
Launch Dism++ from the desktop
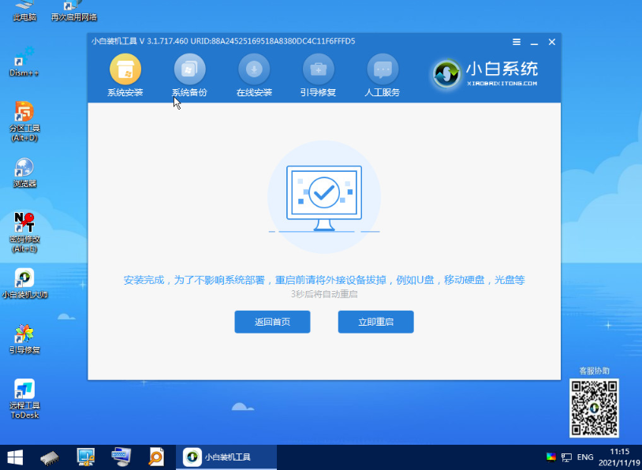[24, 55]
